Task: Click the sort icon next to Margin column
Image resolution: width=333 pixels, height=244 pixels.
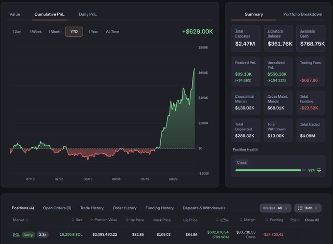Action: pyautogui.click(x=241, y=220)
